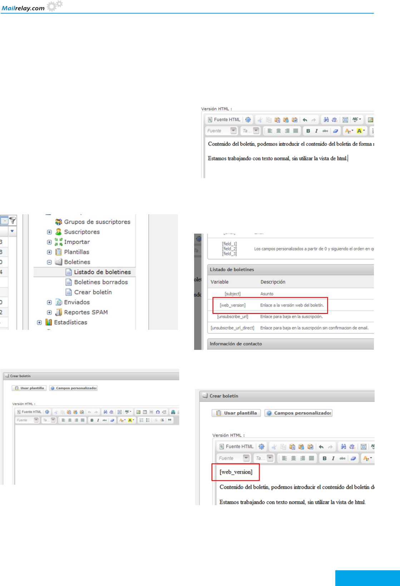Click the Información de contacto section header
This screenshot has width=400, height=586.
coord(291,344)
